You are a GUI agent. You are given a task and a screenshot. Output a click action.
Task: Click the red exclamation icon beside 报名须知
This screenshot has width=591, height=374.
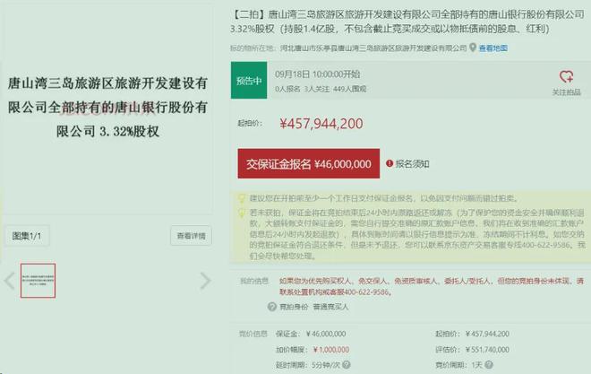click(390, 163)
